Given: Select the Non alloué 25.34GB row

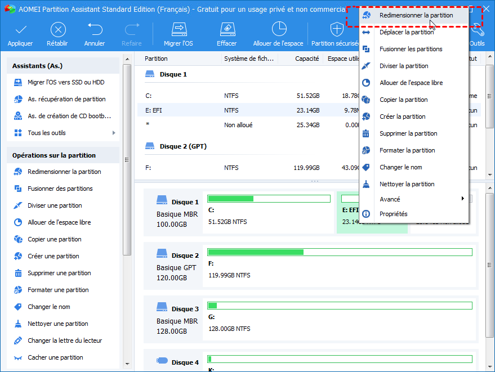Looking at the screenshot, I should pos(248,125).
